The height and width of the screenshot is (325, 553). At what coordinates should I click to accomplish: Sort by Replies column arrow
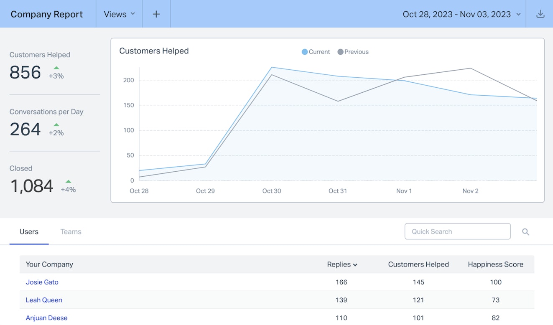(x=355, y=265)
